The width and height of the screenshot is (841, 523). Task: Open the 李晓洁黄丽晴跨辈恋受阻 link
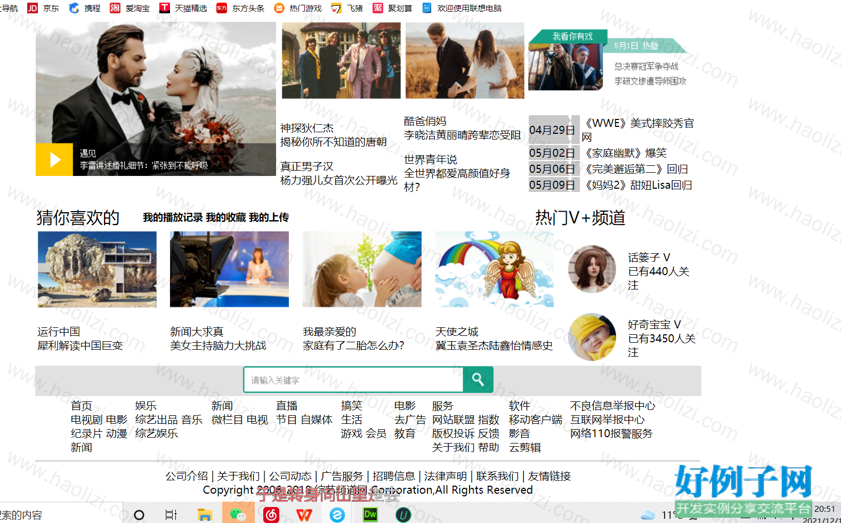click(x=463, y=135)
